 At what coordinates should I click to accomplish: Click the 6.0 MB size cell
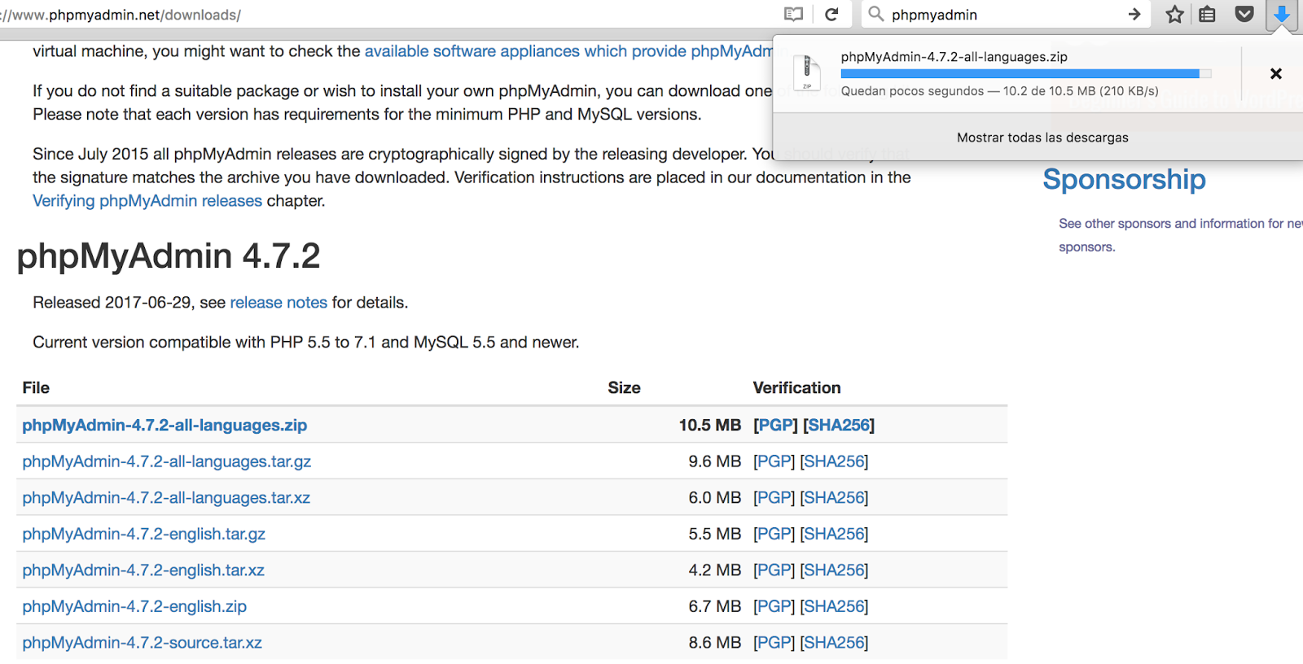point(715,497)
